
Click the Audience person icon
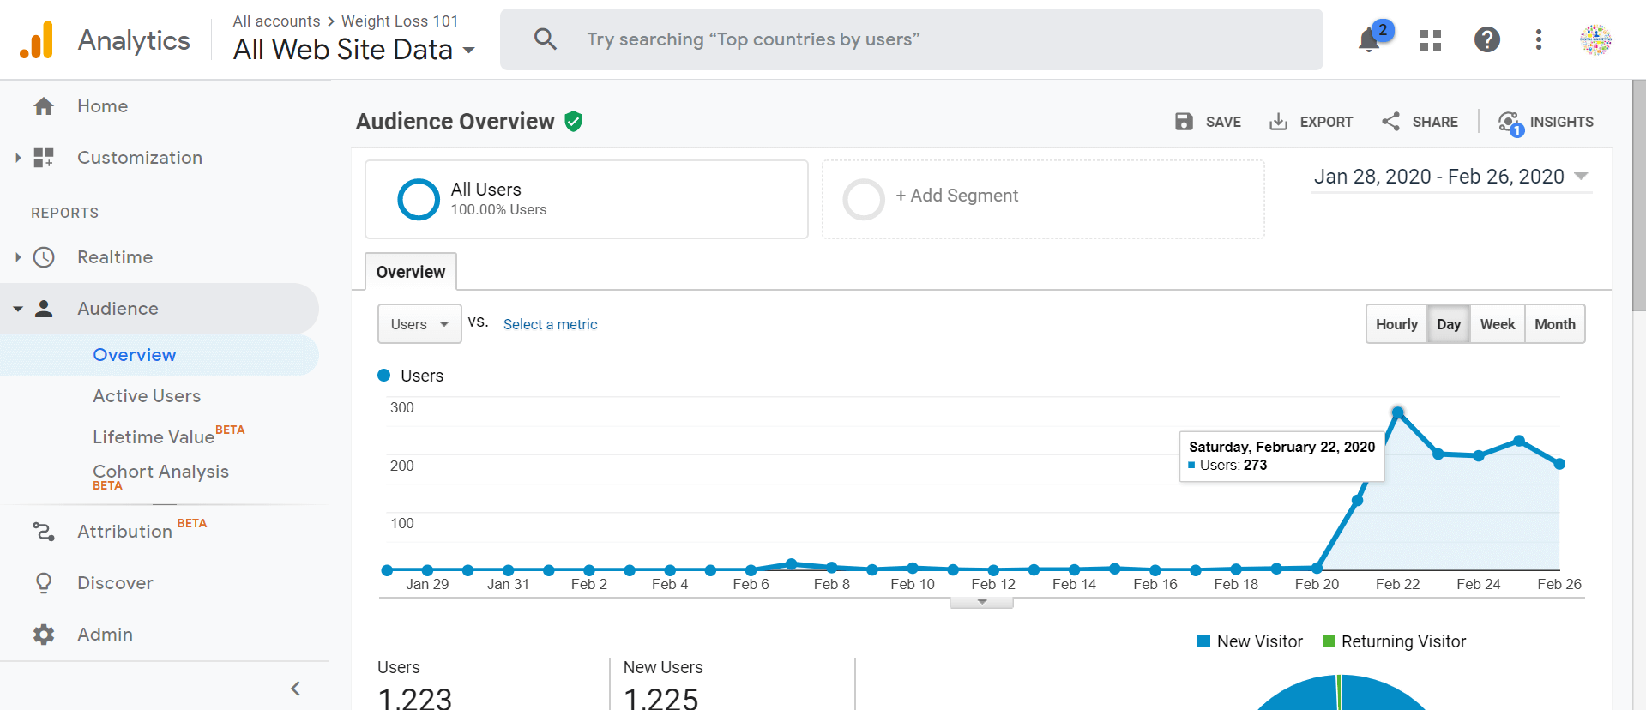(x=44, y=309)
